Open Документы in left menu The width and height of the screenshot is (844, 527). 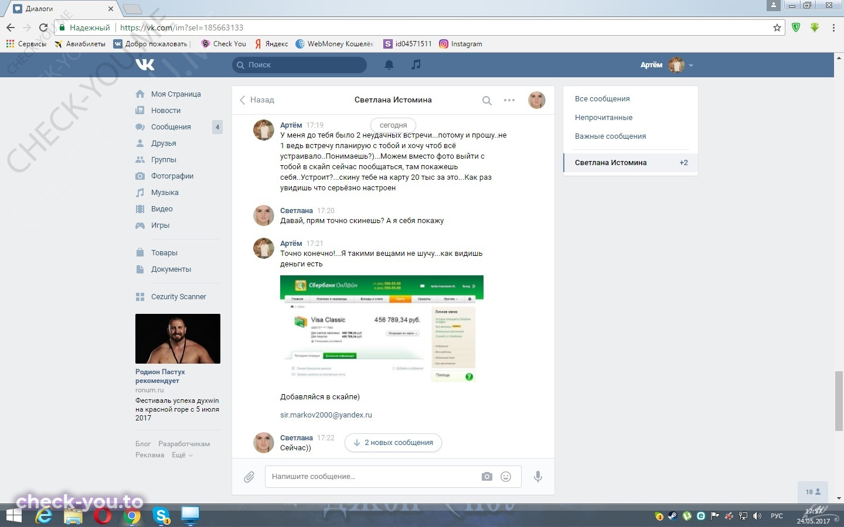point(171,269)
